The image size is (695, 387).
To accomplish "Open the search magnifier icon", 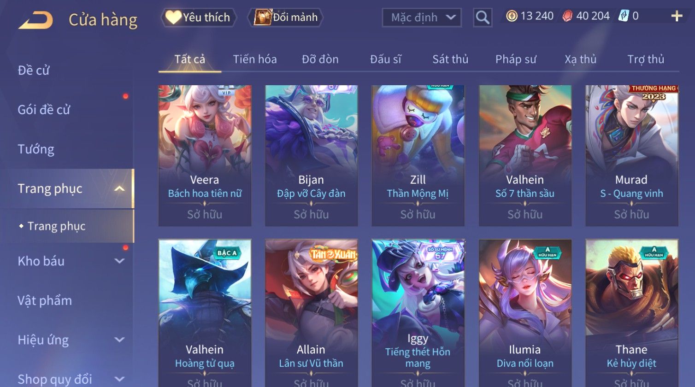I will tap(483, 18).
